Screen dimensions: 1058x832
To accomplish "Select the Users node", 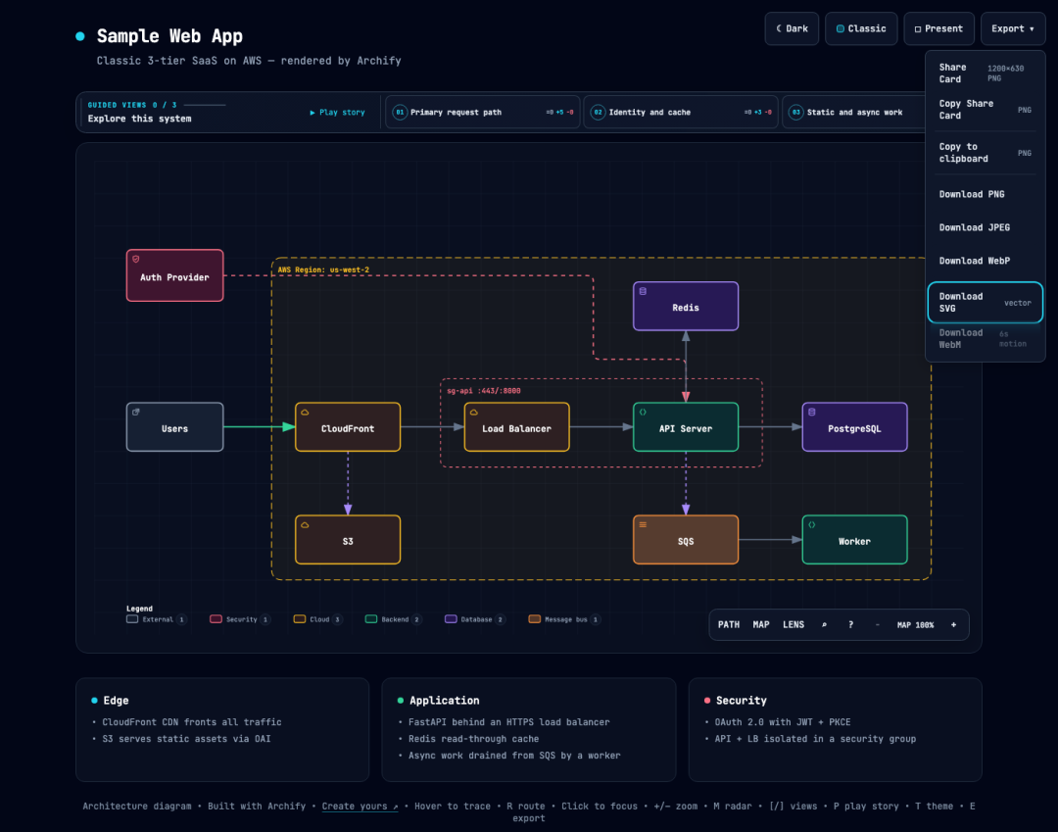I will coord(174,427).
